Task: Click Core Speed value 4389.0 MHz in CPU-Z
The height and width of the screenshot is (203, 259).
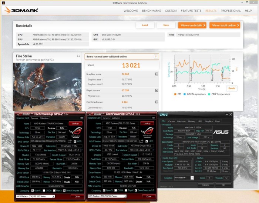Action: click(x=182, y=162)
